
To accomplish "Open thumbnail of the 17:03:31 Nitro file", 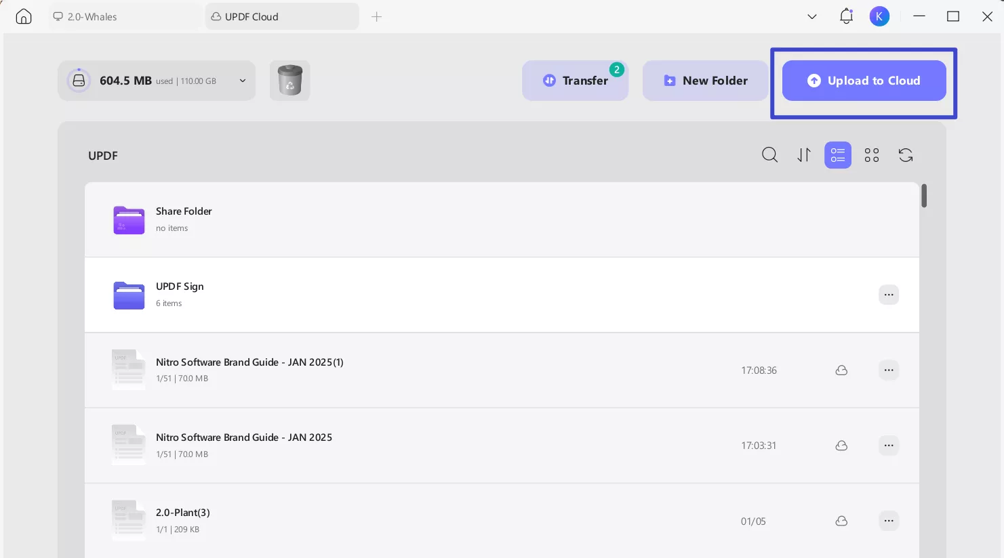I will pos(129,445).
